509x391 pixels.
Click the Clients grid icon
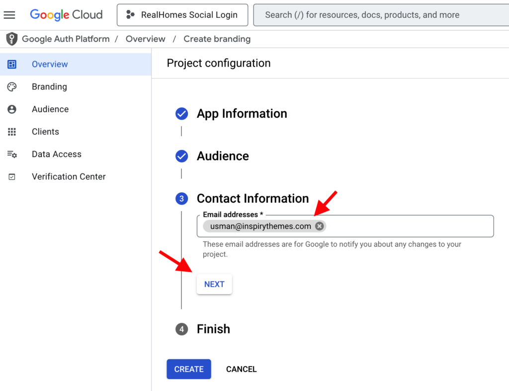pos(12,132)
